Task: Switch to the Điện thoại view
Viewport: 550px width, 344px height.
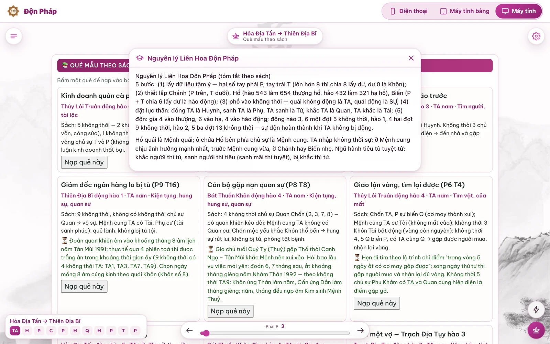Action: [409, 11]
